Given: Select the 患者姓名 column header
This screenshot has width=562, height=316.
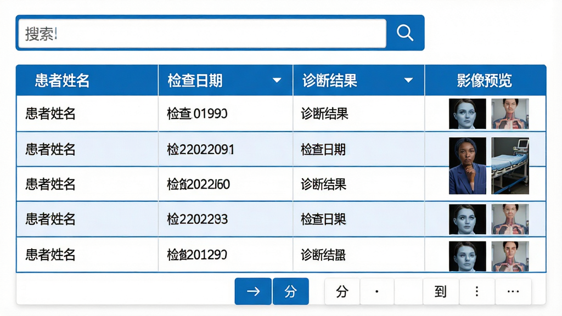Looking at the screenshot, I should coord(87,80).
